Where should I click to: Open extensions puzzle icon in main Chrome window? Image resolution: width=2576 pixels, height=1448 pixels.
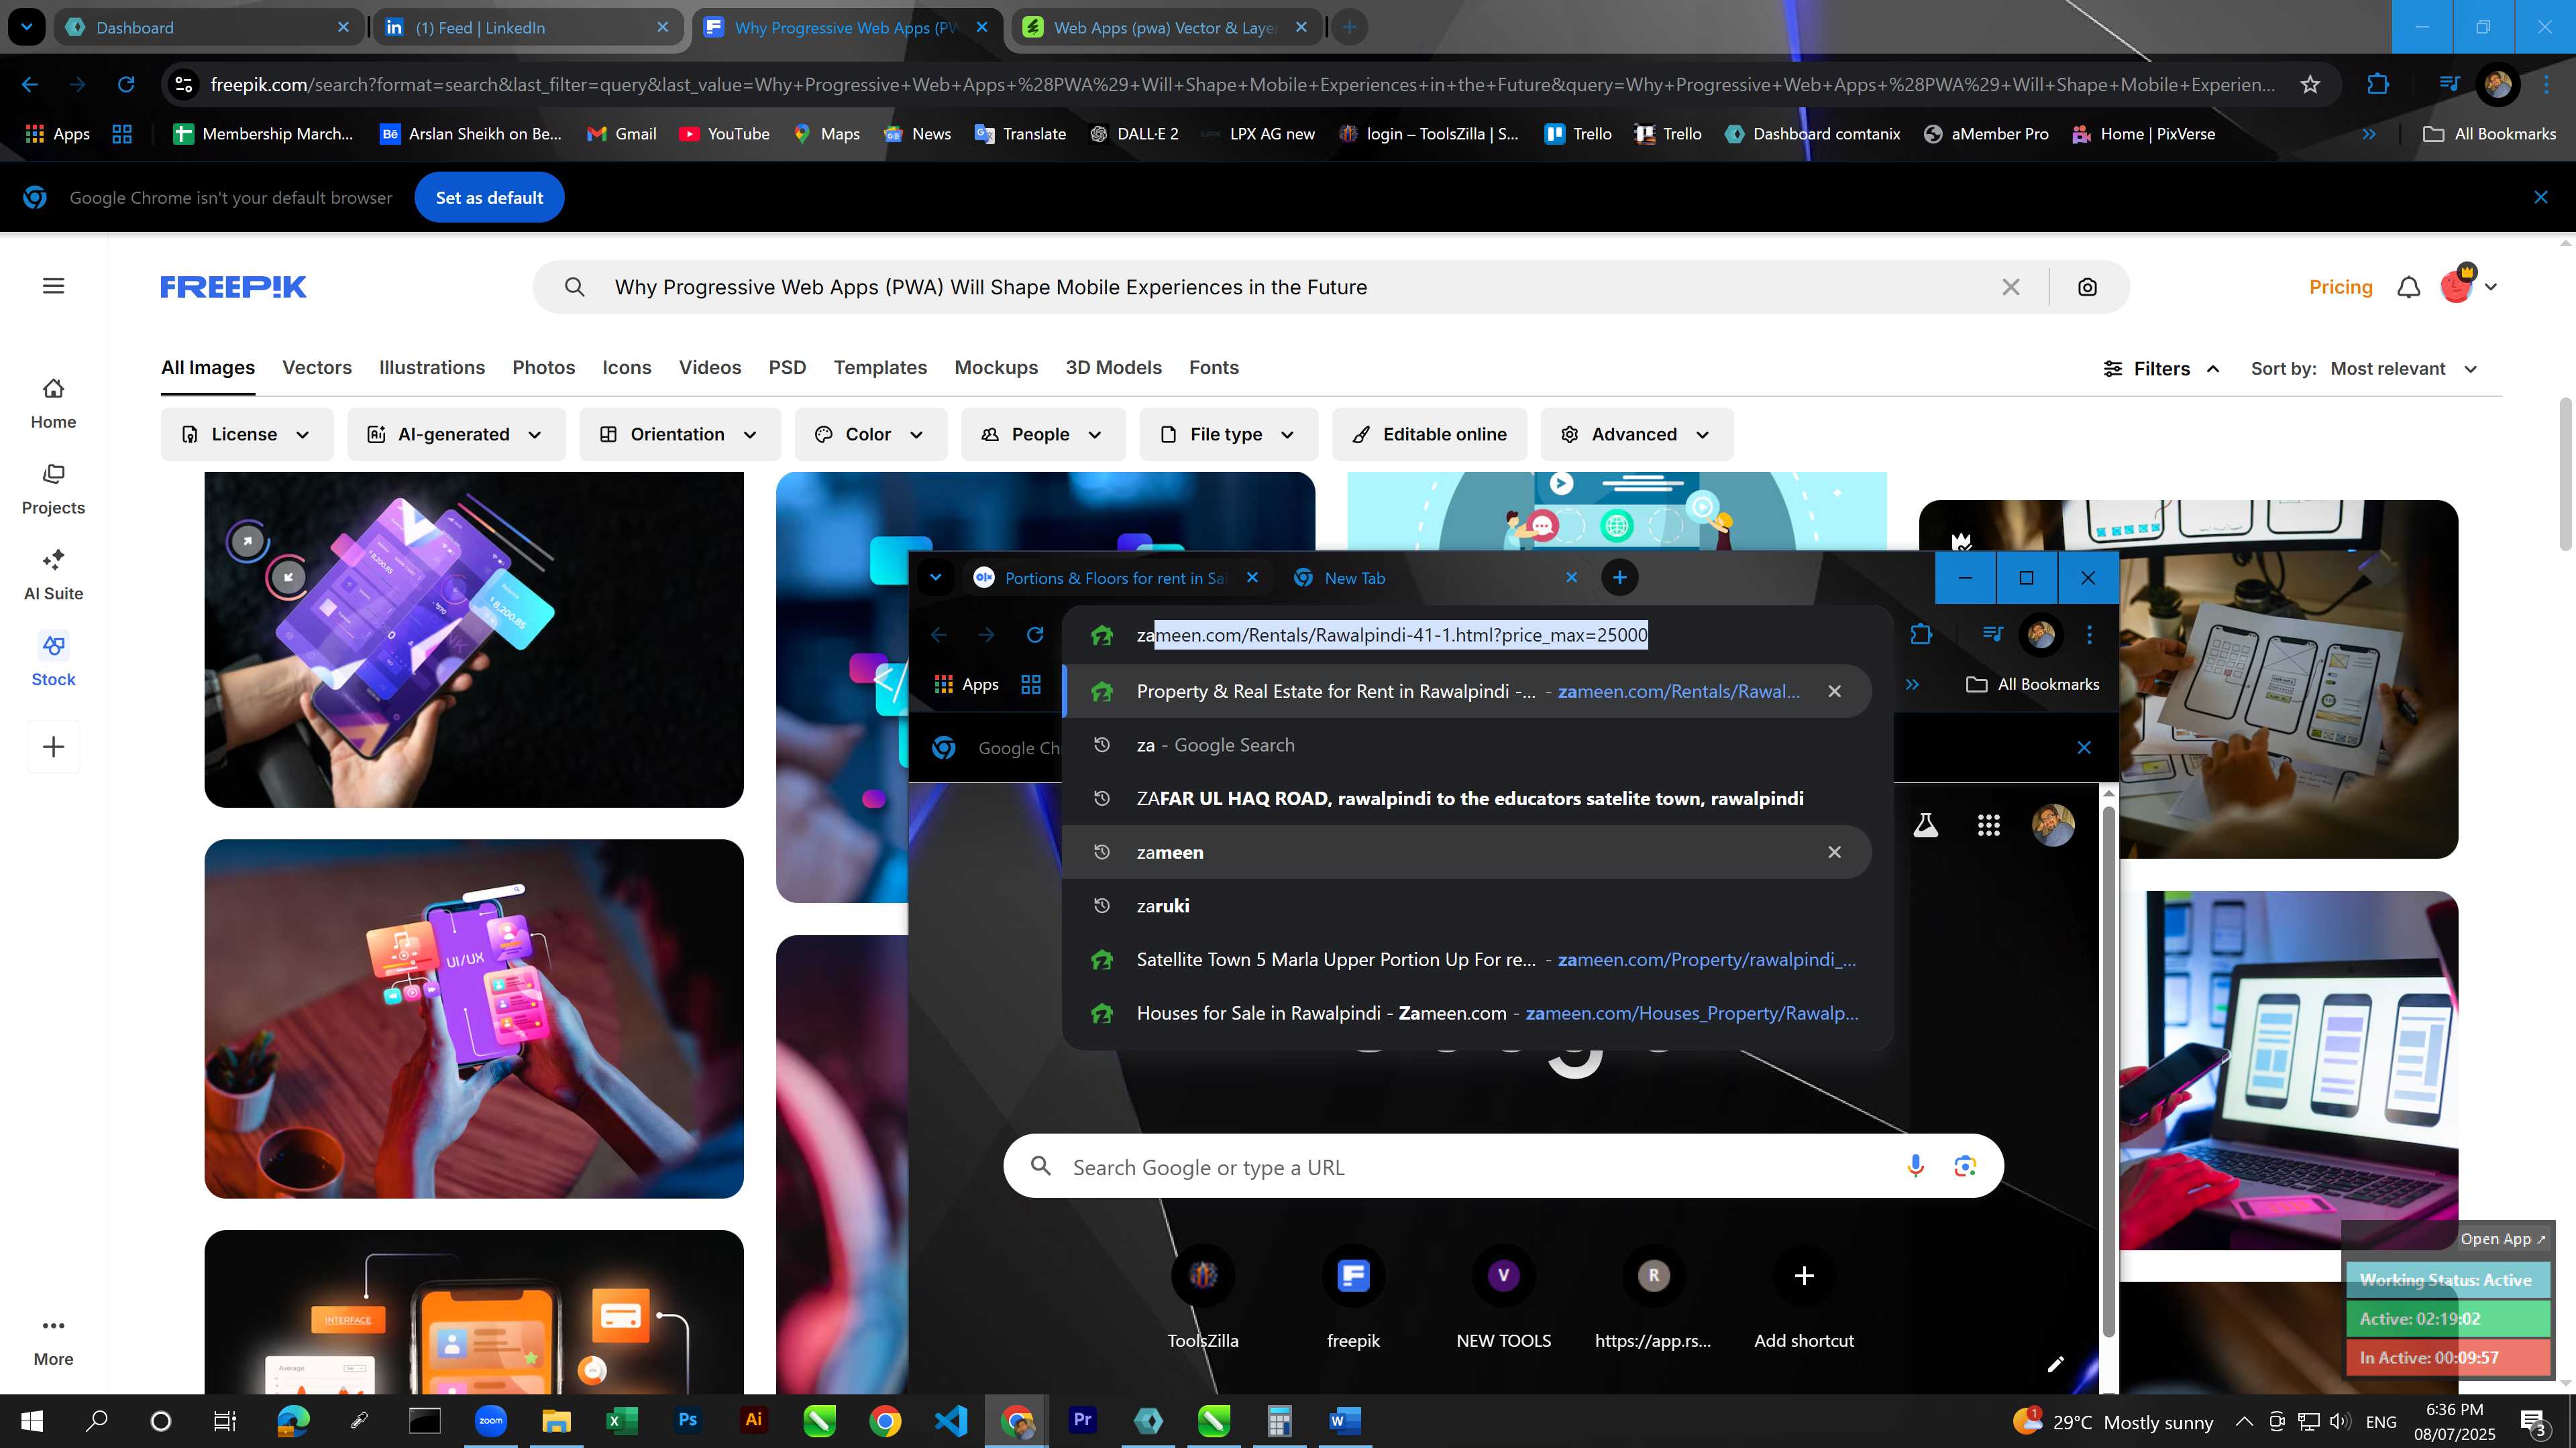pyautogui.click(x=2378, y=84)
